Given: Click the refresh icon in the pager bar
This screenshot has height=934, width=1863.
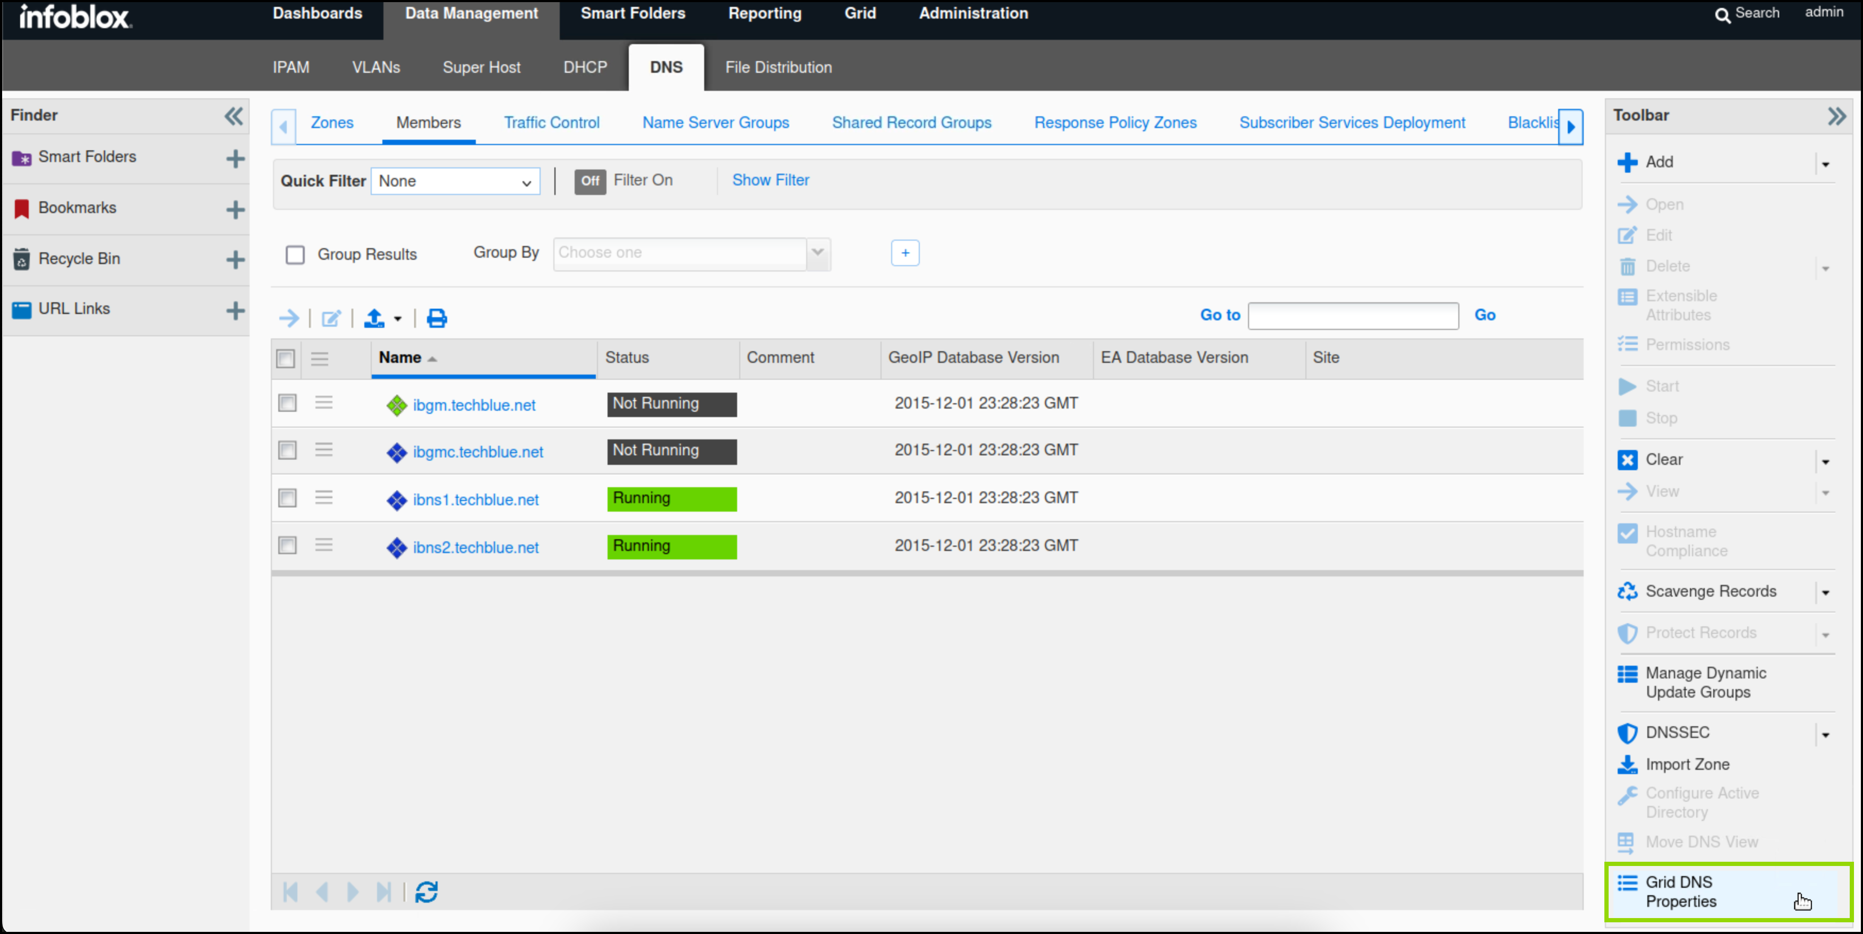Looking at the screenshot, I should [x=426, y=891].
